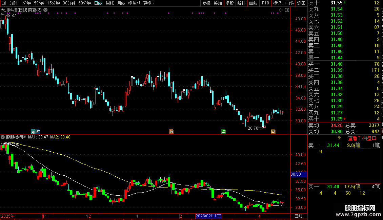Screen dimensions: 383x220
Task: Click the 2026/02/11 date marker on timeline
Action: click(x=208, y=216)
